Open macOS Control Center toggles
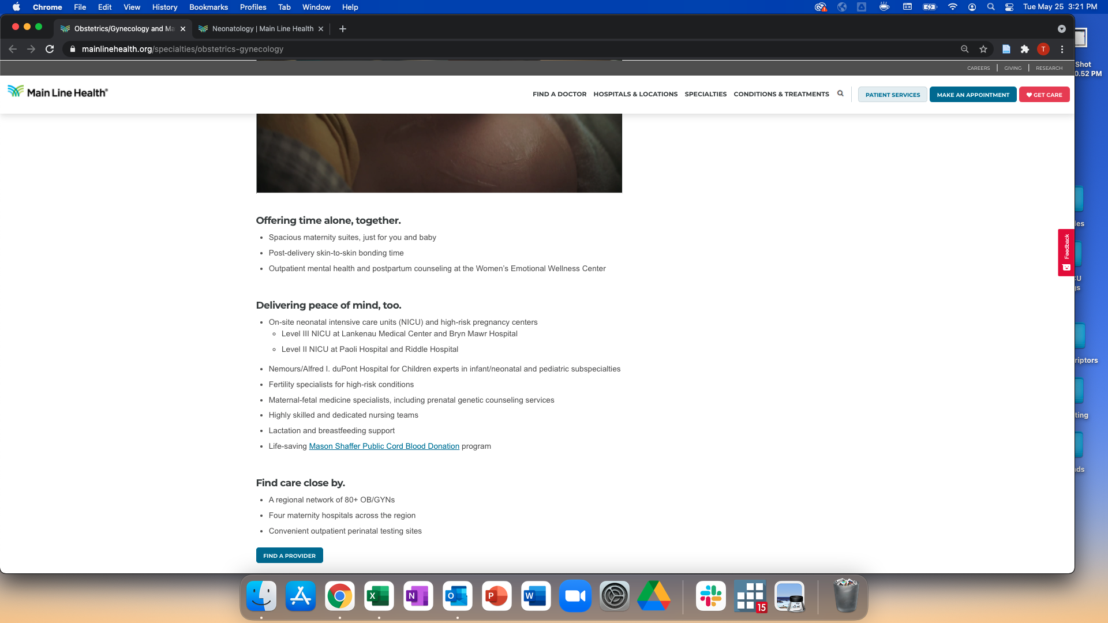The image size is (1108, 623). click(1009, 7)
